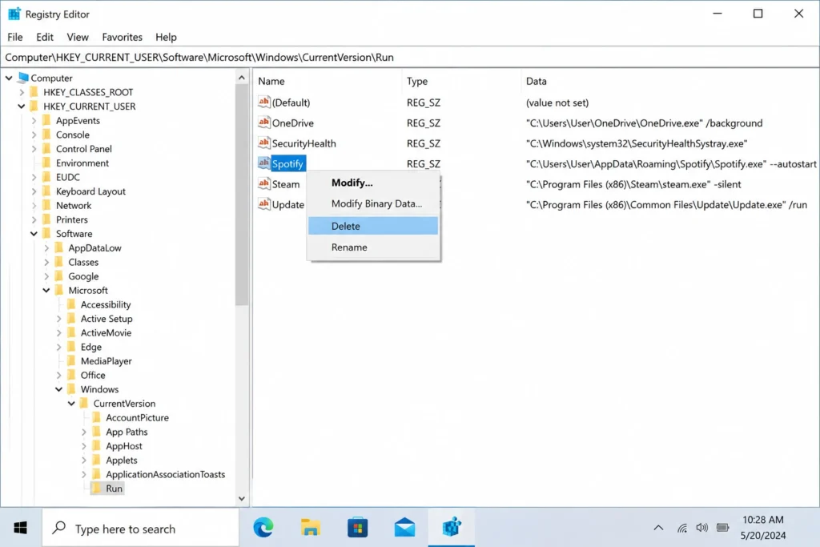Show hidden system tray icons
This screenshot has height=547, width=820.
(x=658, y=528)
